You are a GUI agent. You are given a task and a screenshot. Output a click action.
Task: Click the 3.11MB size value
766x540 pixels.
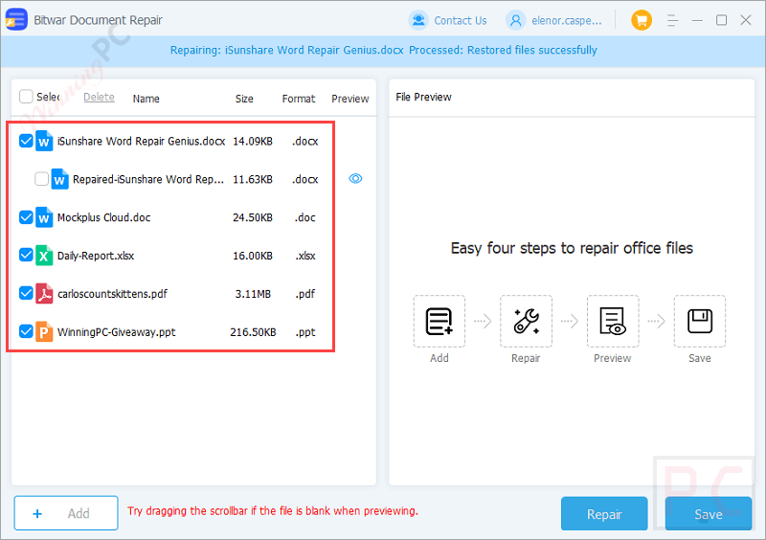253,294
